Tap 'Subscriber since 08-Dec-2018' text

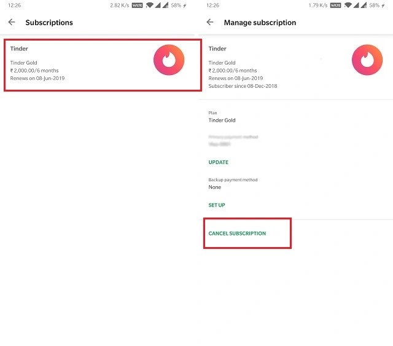243,86
